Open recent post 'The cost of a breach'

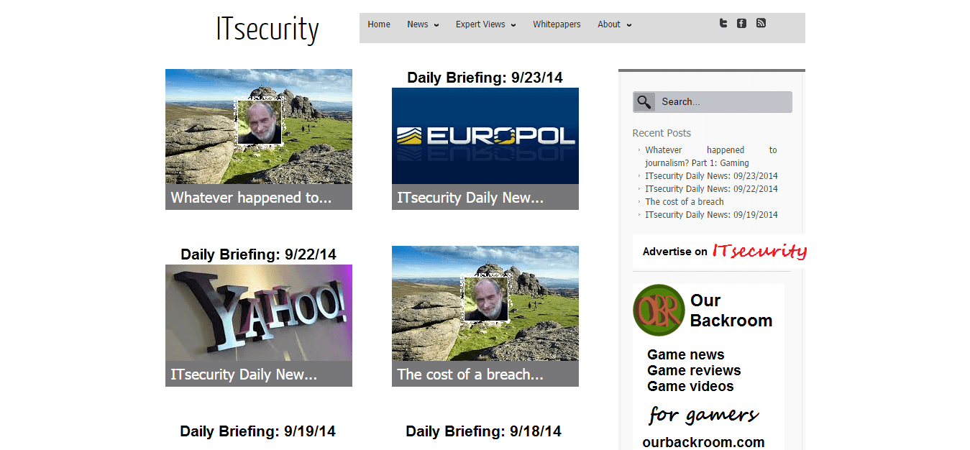click(685, 202)
